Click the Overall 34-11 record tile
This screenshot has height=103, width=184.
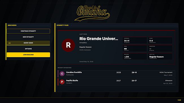click(x=135, y=40)
